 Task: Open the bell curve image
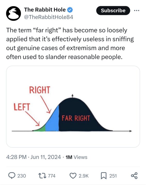click(x=73, y=107)
